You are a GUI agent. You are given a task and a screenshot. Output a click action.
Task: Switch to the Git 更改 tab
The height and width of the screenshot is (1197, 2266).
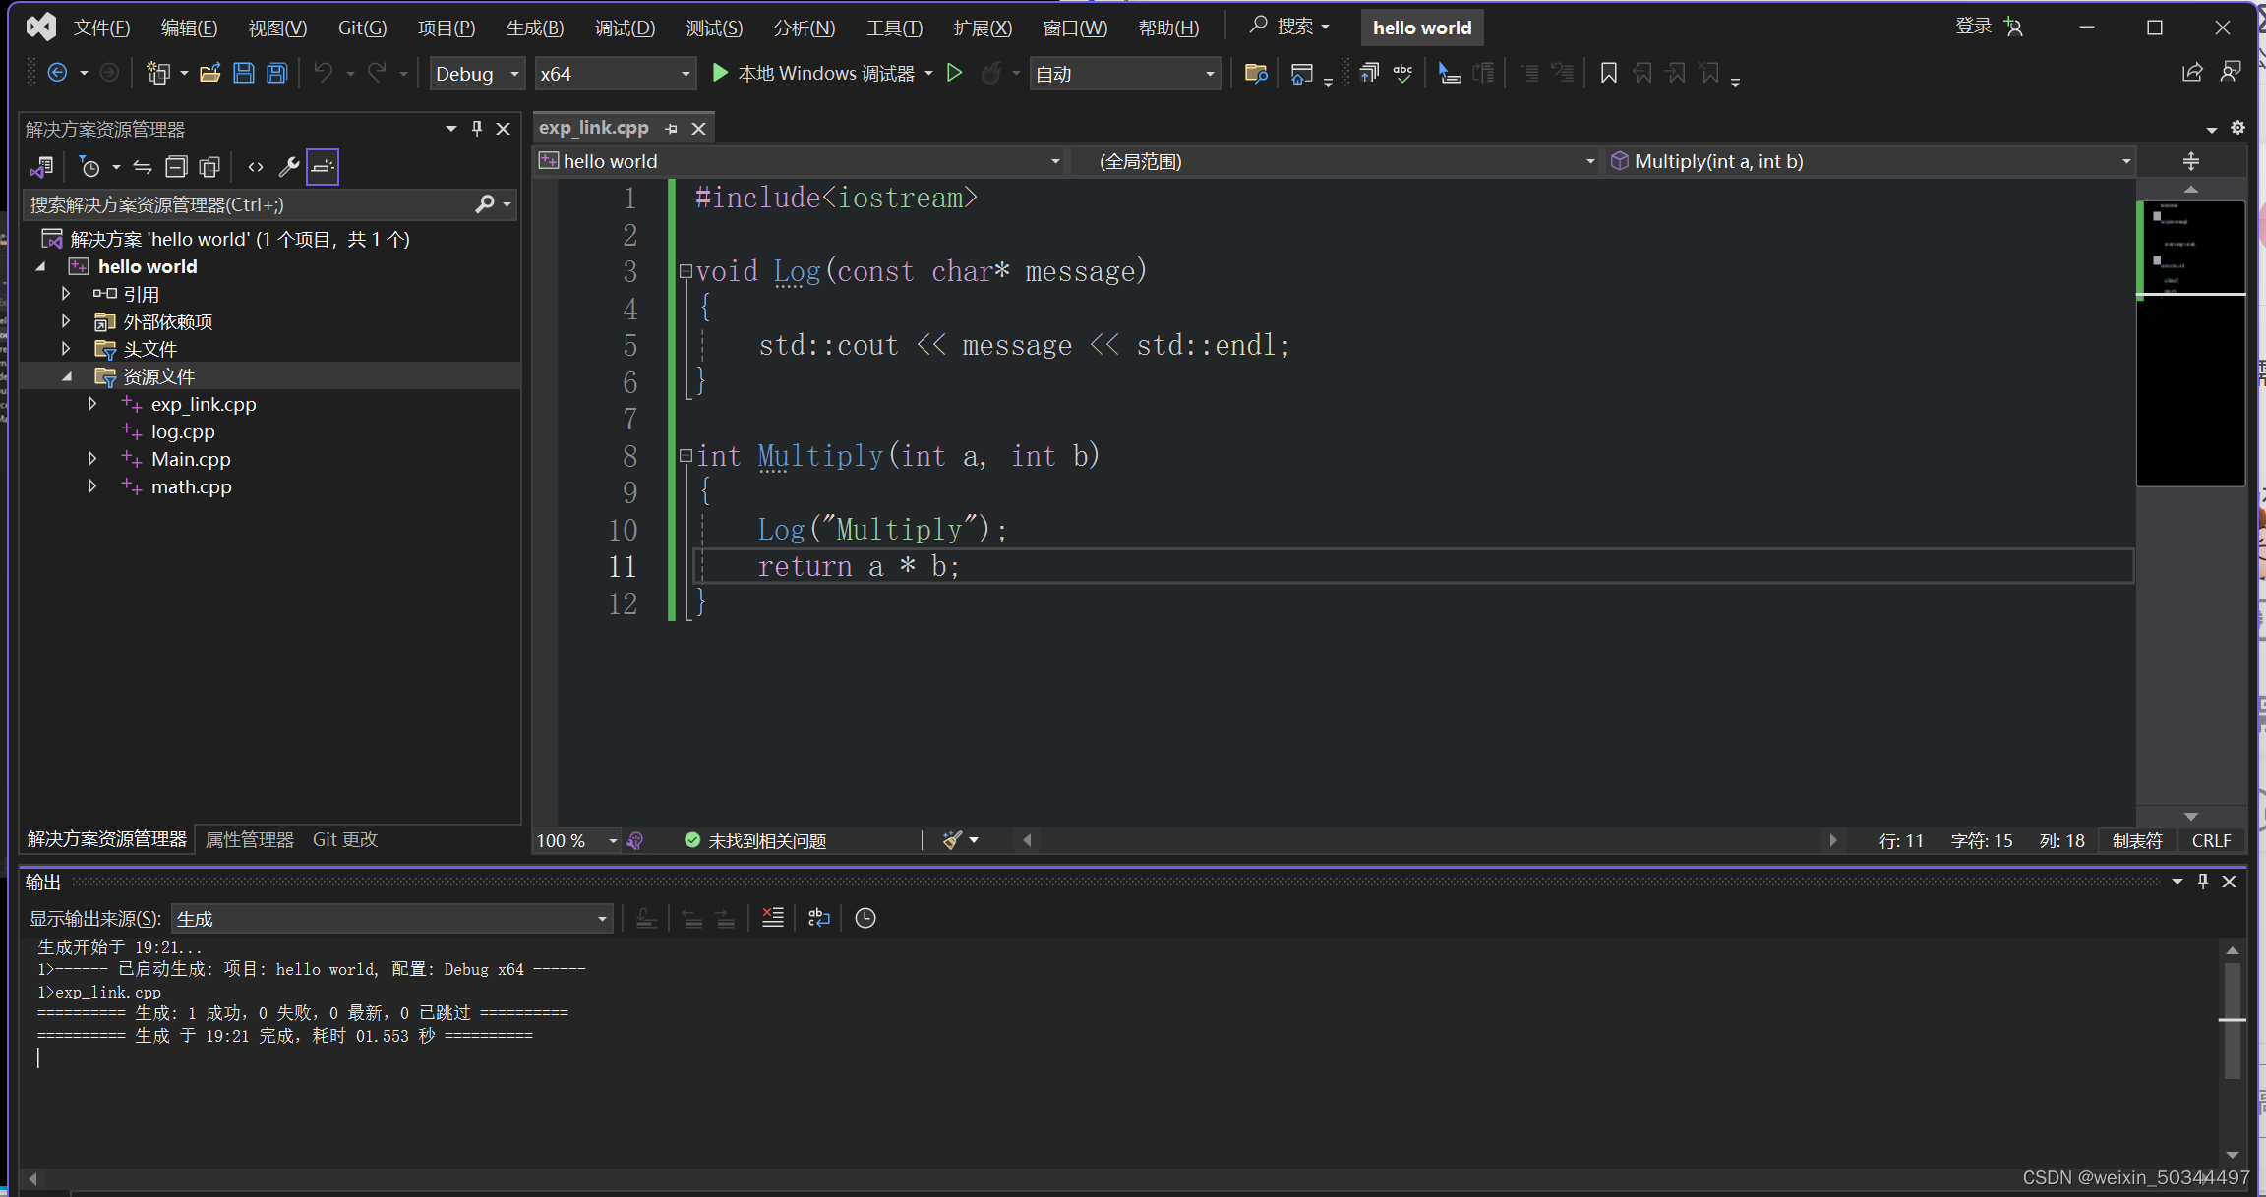click(344, 839)
